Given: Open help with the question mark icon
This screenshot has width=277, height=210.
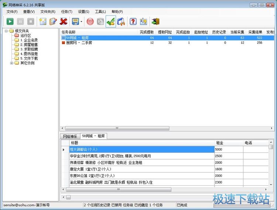Looking at the screenshot, I should [133, 22].
